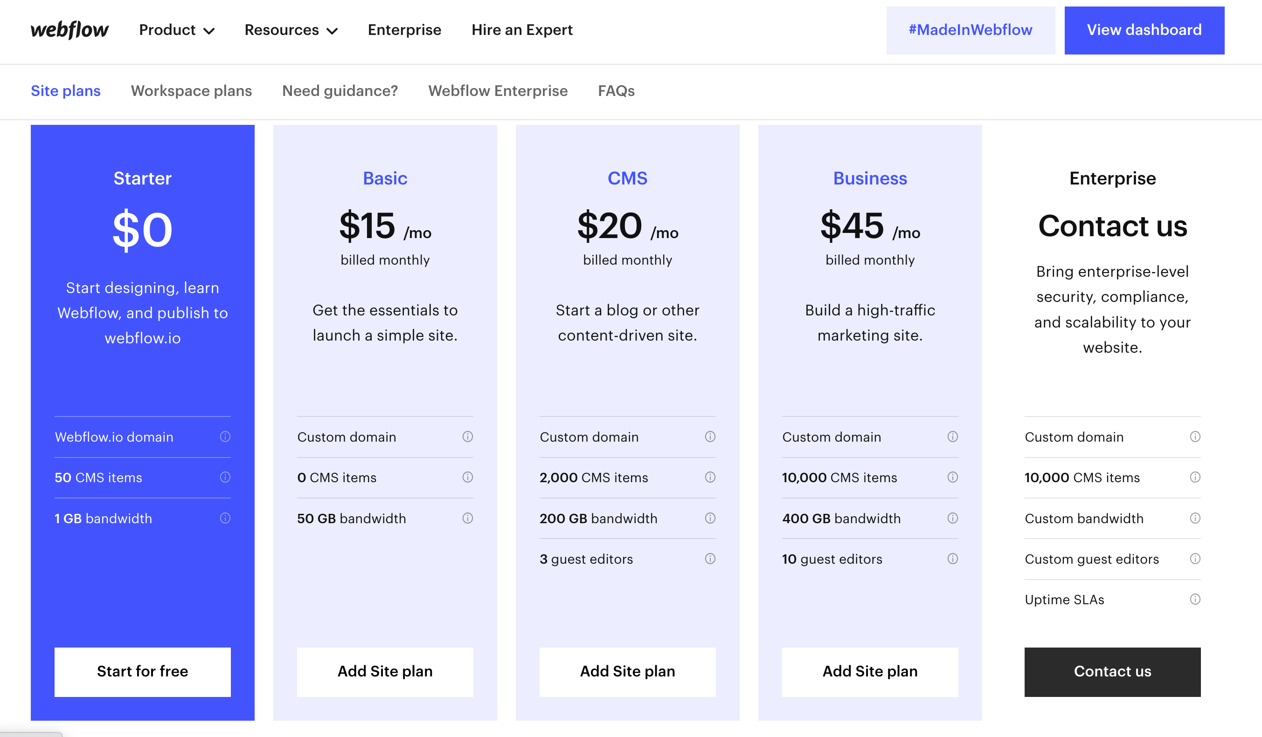Click the $0 Starter price
1262x737 pixels.
[x=143, y=230]
